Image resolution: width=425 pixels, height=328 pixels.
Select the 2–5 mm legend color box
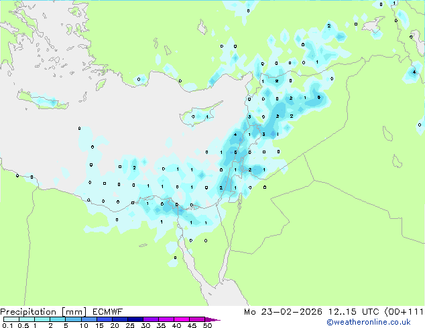[58, 319]
